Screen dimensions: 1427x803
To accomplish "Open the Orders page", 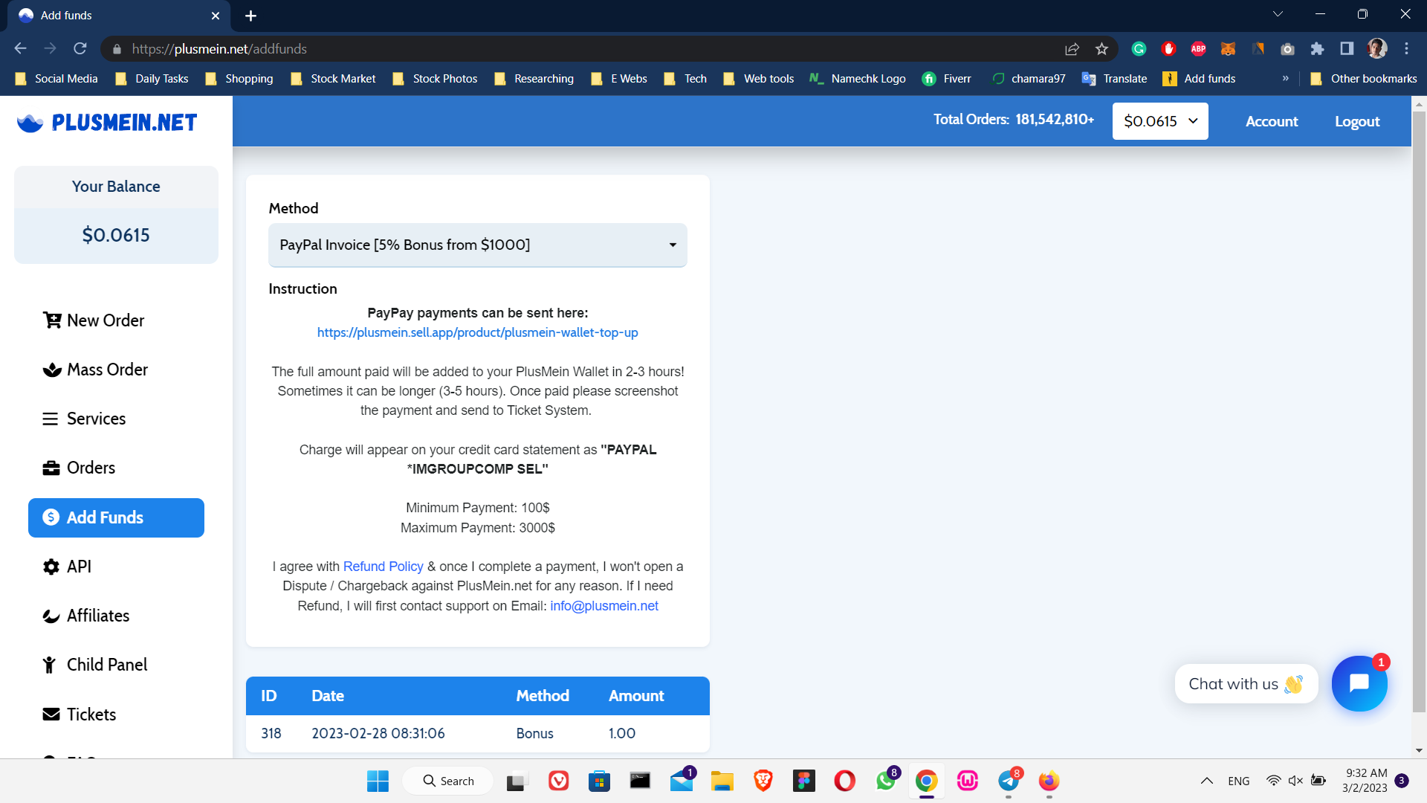I will (79, 468).
